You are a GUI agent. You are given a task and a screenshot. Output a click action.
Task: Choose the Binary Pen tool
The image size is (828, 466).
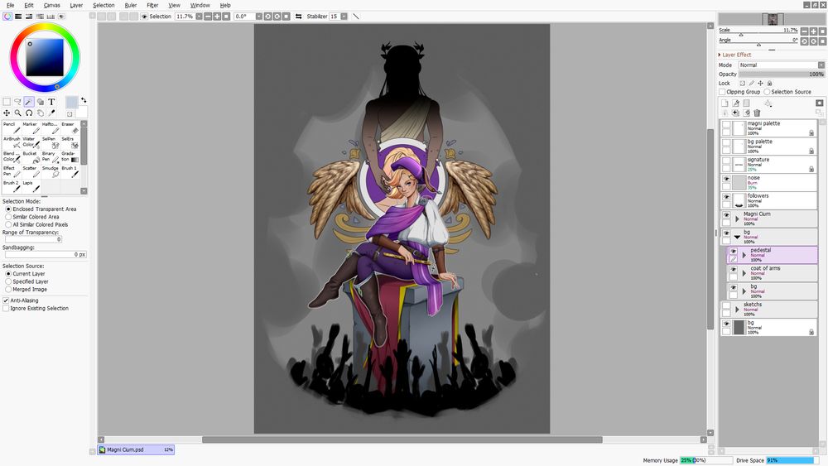[x=51, y=157]
